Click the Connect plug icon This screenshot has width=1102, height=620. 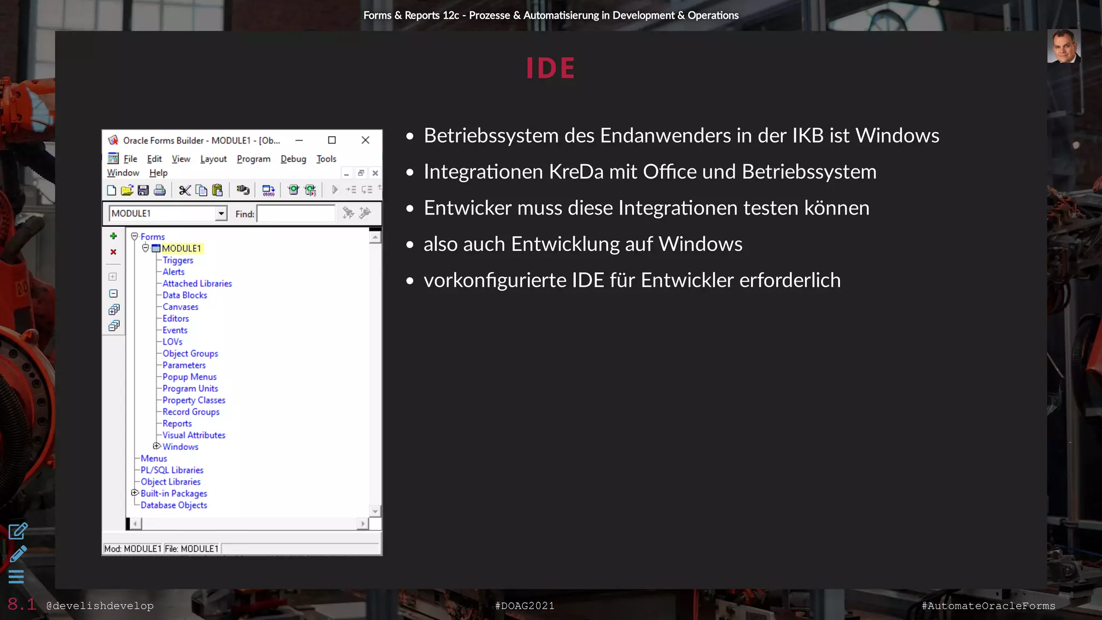(x=243, y=190)
